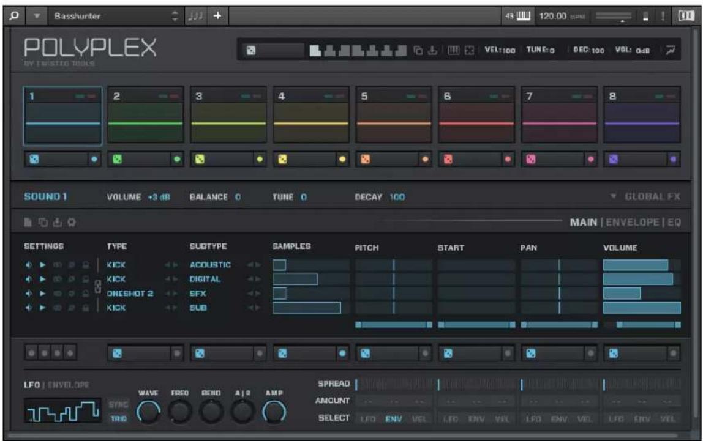Toggle the lit dot below the SAMPLES column
The image size is (703, 441).
click(x=342, y=354)
